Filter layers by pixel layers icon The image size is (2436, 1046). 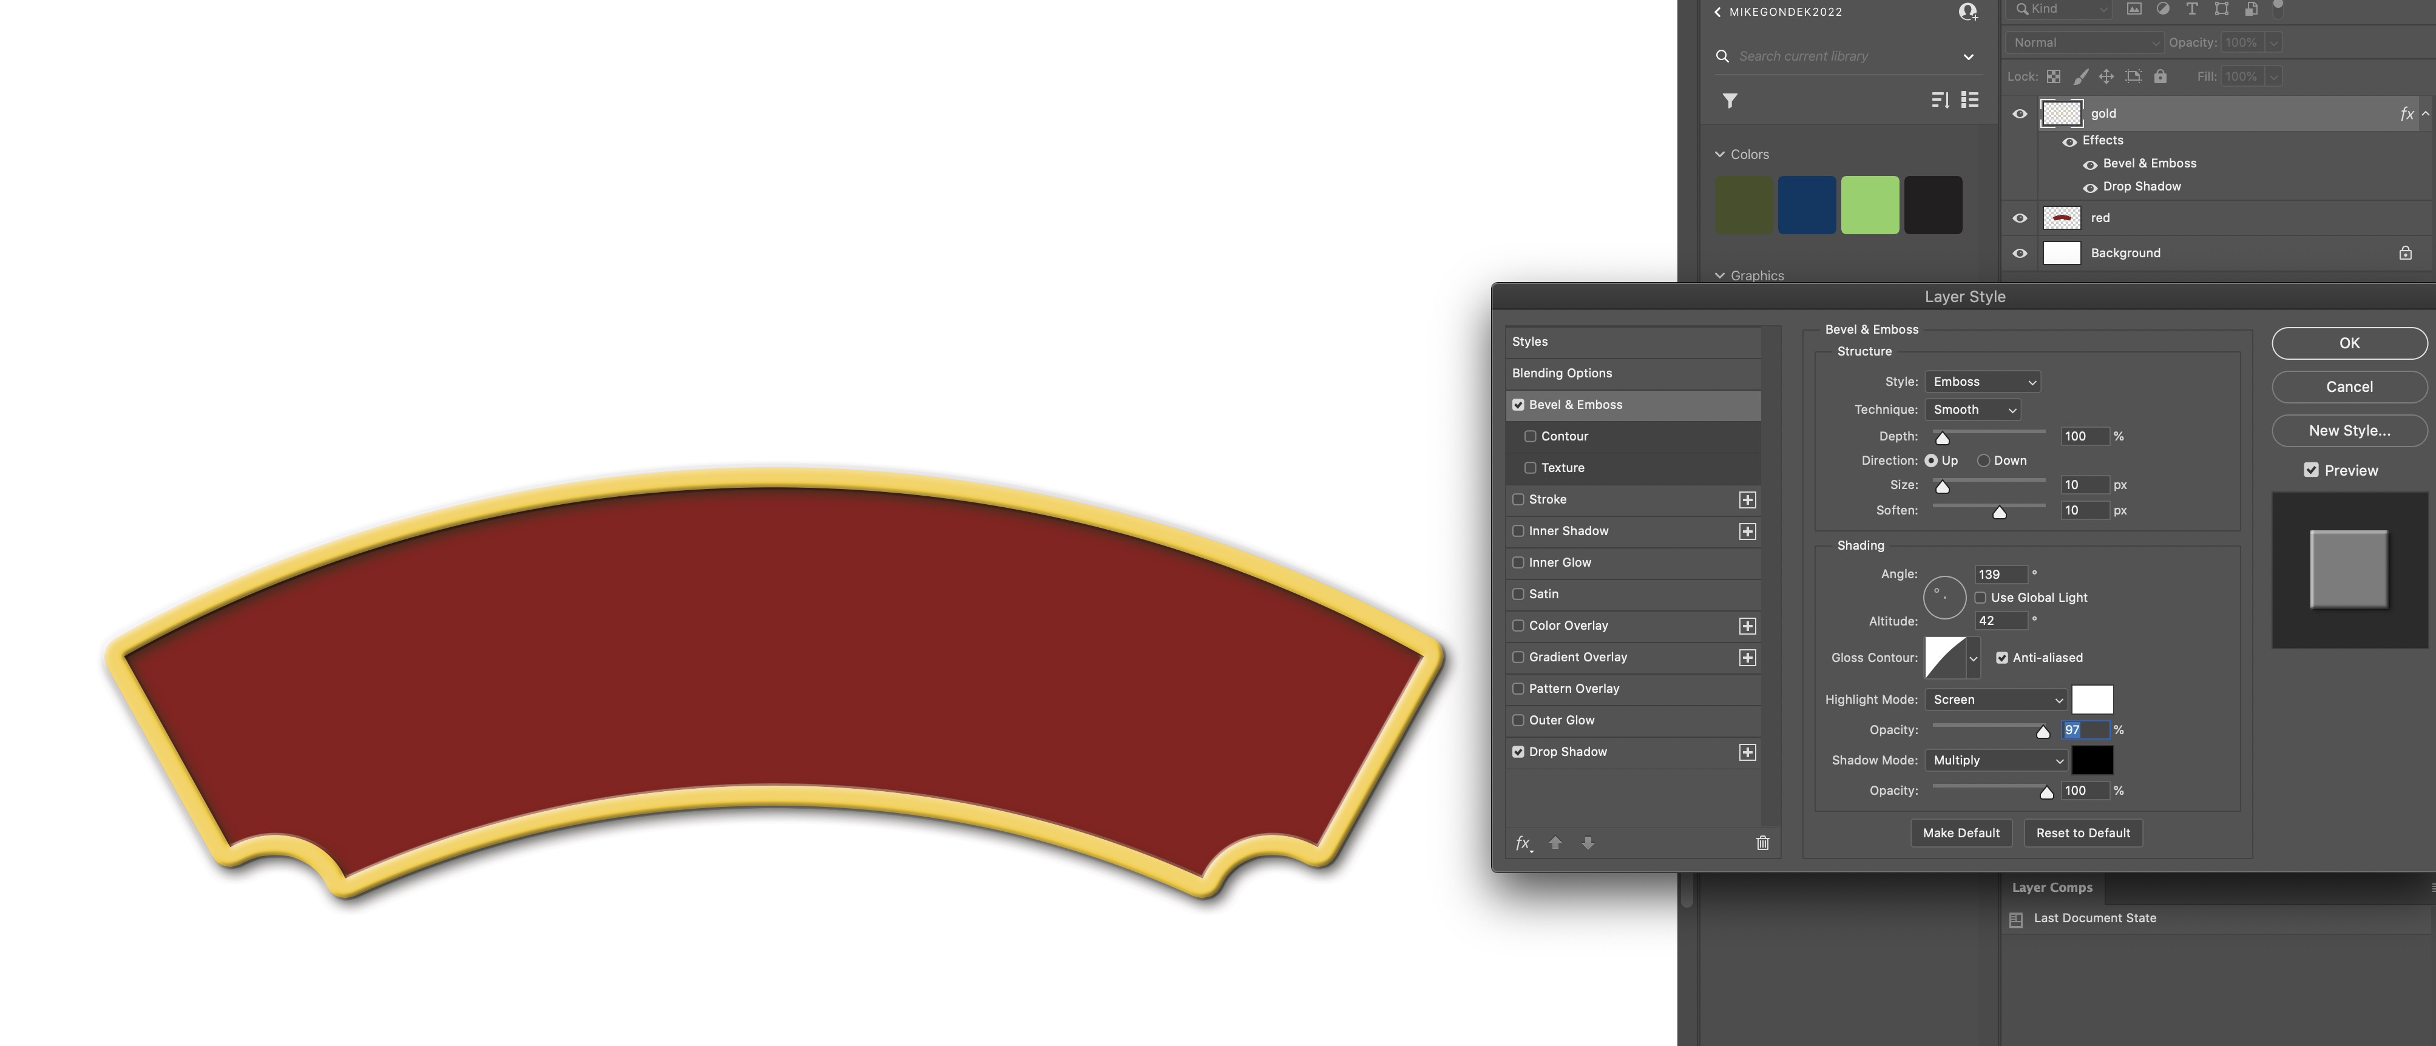pyautogui.click(x=2135, y=10)
